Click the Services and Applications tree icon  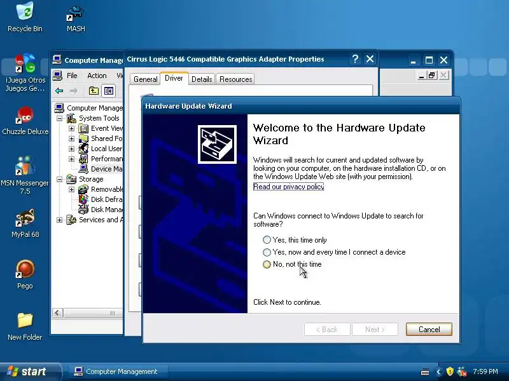[x=71, y=220]
